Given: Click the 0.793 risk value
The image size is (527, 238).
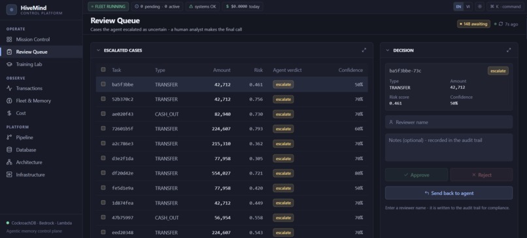Looking at the screenshot, I should point(256,129).
